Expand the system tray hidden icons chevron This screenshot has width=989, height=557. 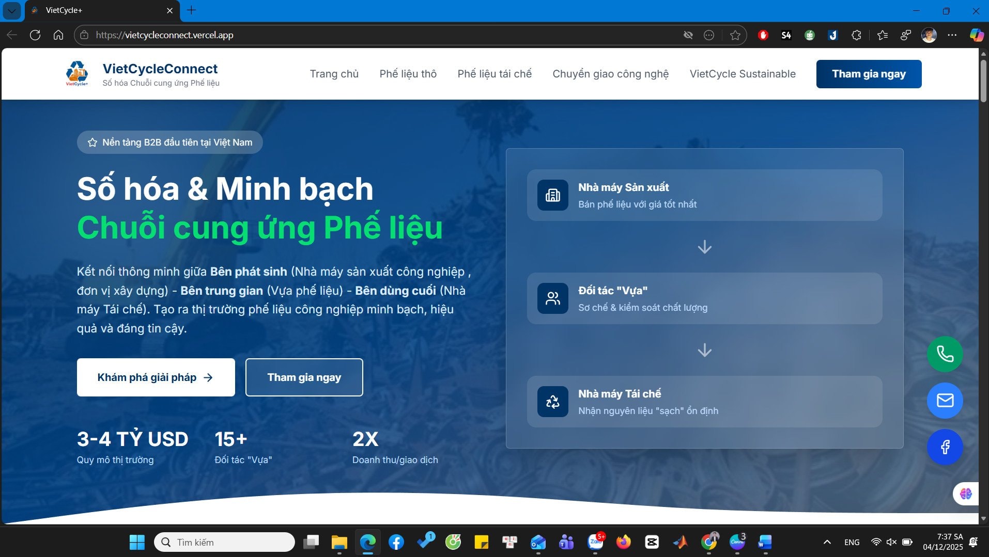[827, 542]
